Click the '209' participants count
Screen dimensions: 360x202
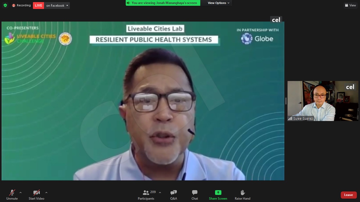click(x=153, y=192)
